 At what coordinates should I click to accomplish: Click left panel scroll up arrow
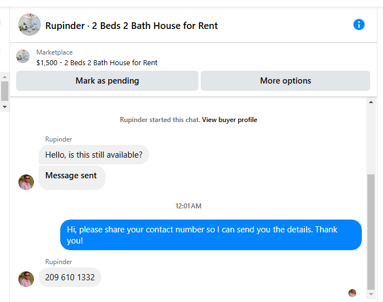coord(4,77)
